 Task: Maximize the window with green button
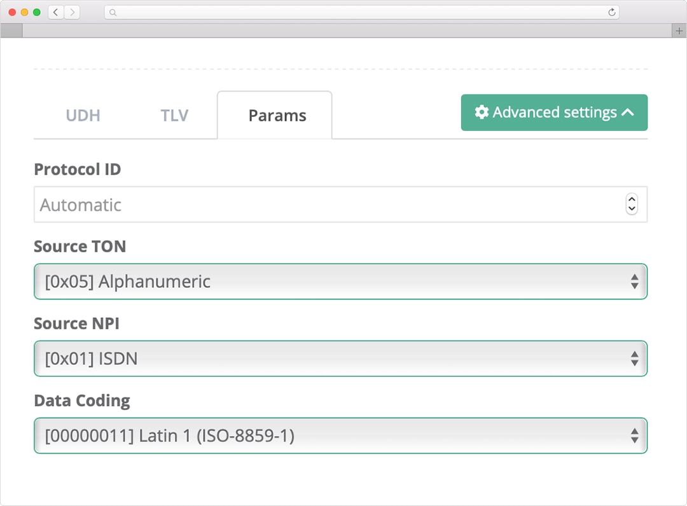click(37, 12)
